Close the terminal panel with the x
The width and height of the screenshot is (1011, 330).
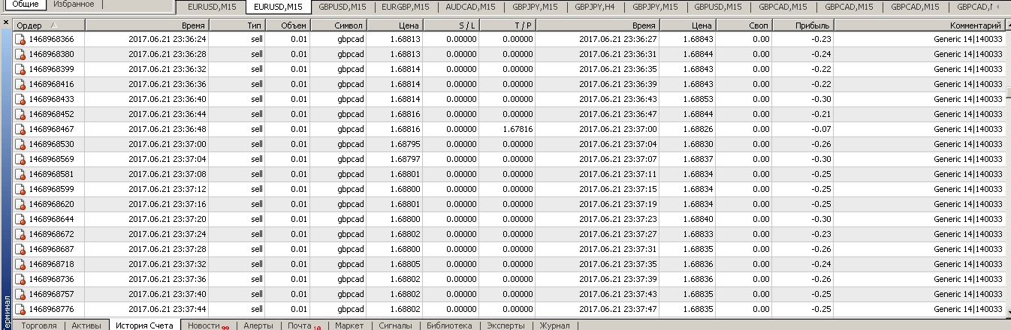click(x=6, y=23)
